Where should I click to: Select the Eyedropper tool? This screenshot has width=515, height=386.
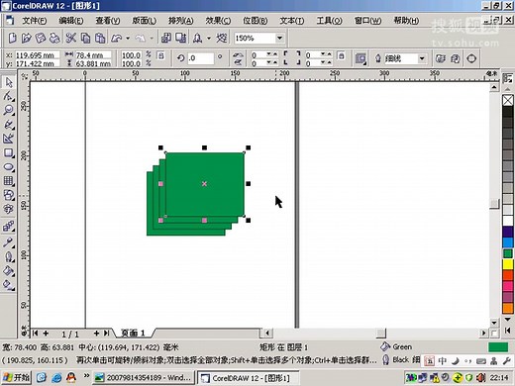pyautogui.click(x=9, y=242)
